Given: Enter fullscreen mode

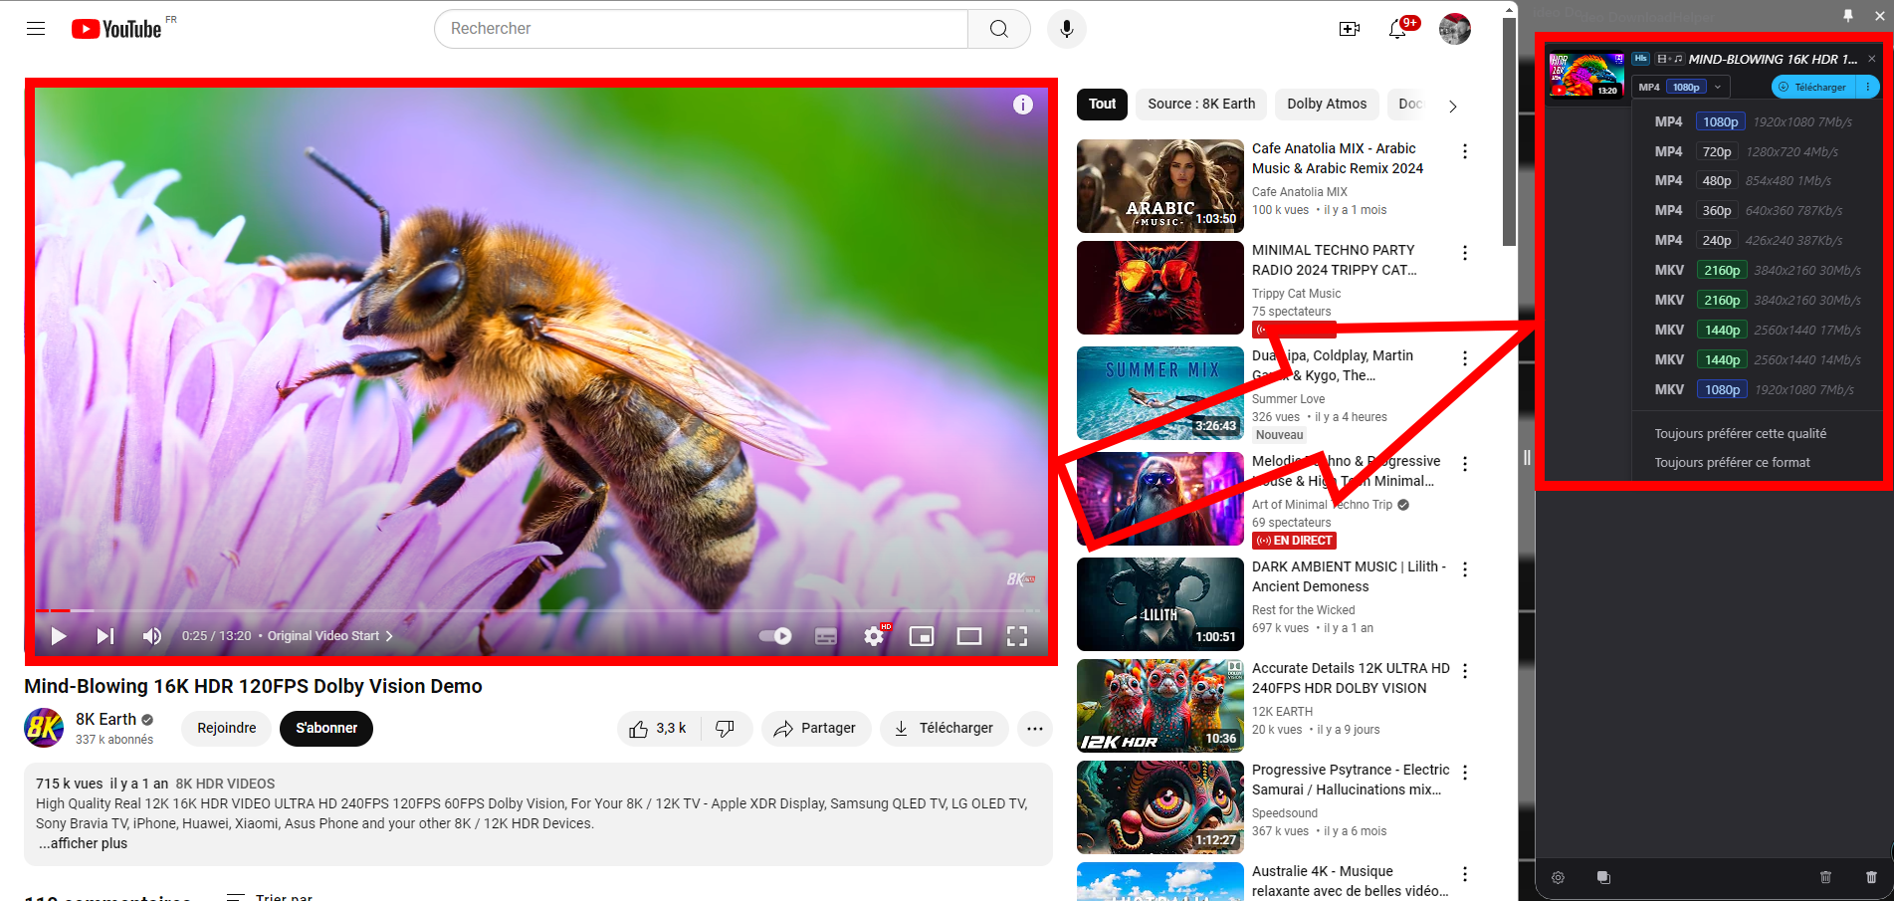Looking at the screenshot, I should point(1017,636).
